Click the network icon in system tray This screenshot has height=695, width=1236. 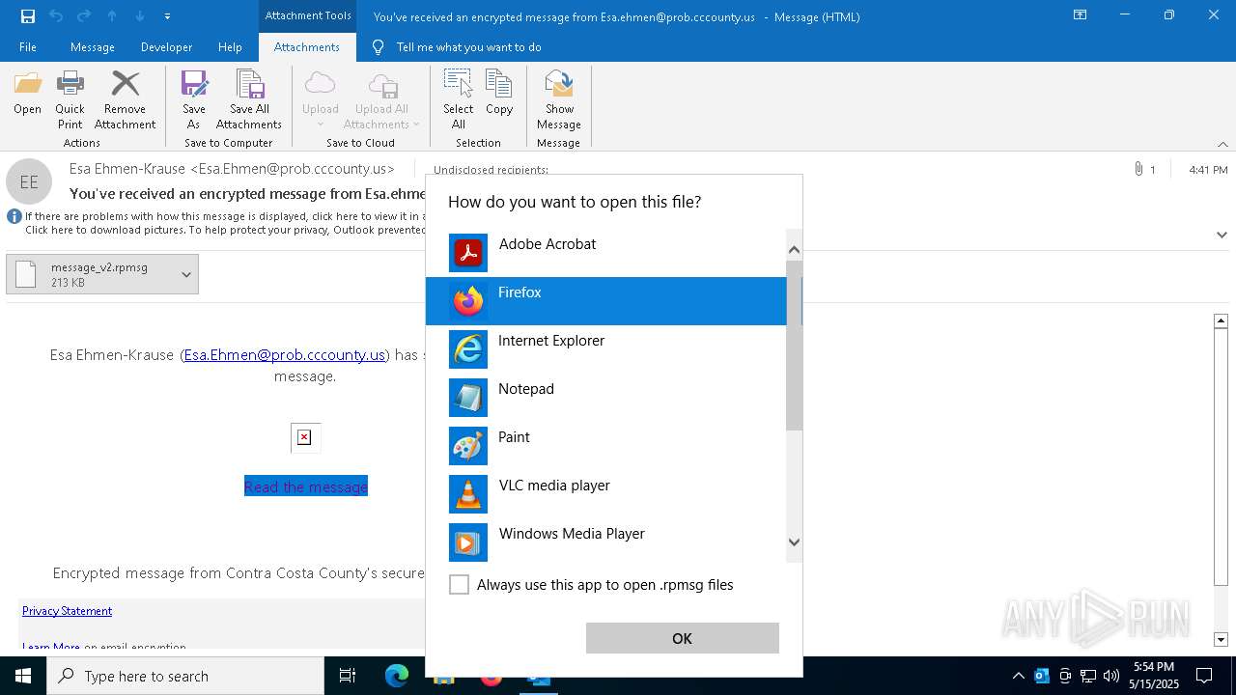tap(1088, 676)
